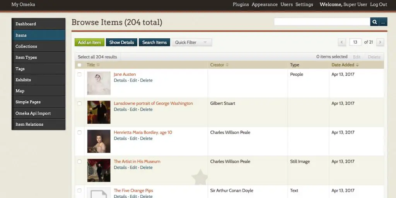Click Delete under Henrietta Maria Bordley
Viewport: 396px width, 198px height.
click(x=146, y=138)
